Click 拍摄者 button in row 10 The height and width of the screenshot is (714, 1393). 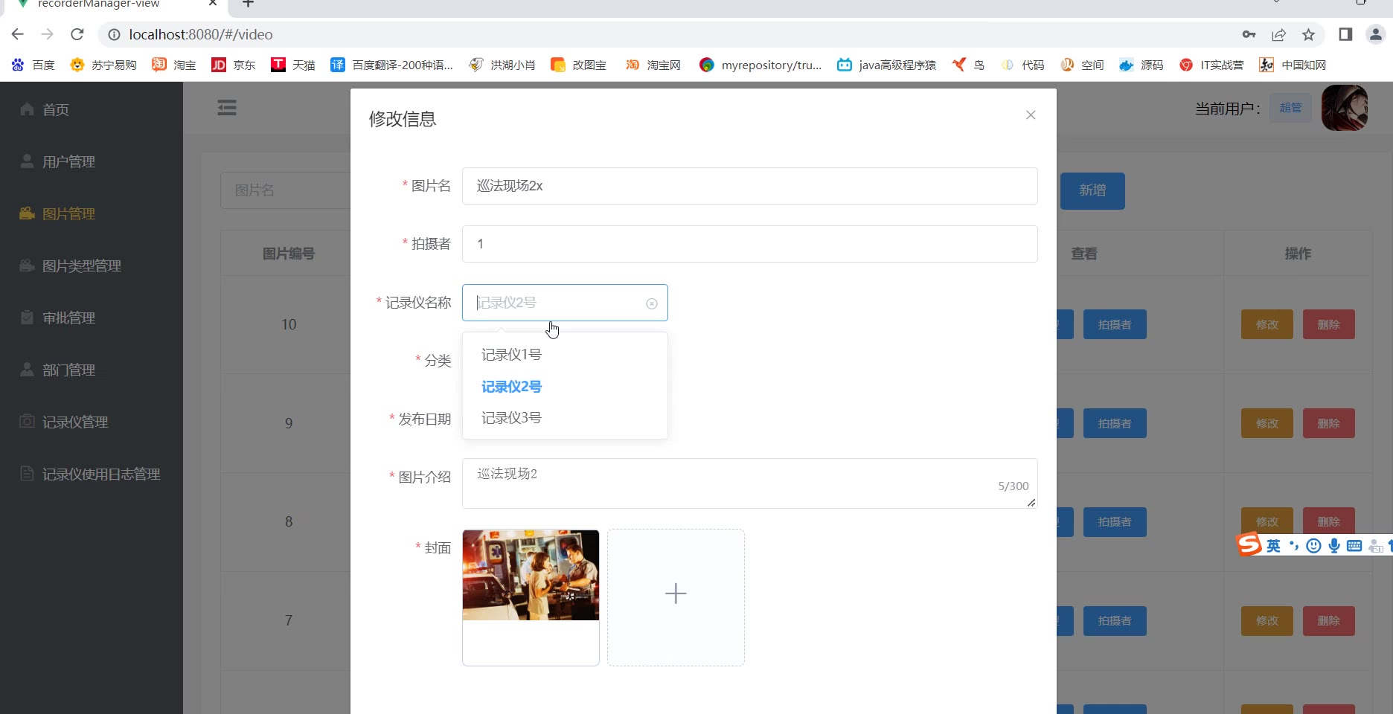(x=1115, y=324)
